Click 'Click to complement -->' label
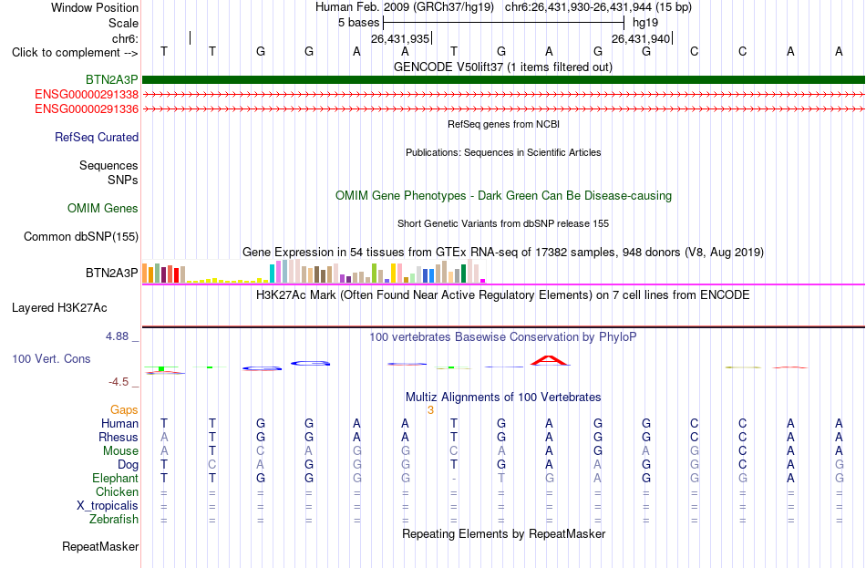 point(75,53)
